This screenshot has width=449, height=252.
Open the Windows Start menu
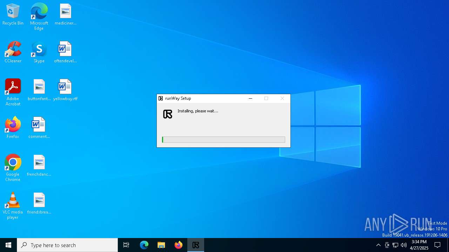[8, 245]
